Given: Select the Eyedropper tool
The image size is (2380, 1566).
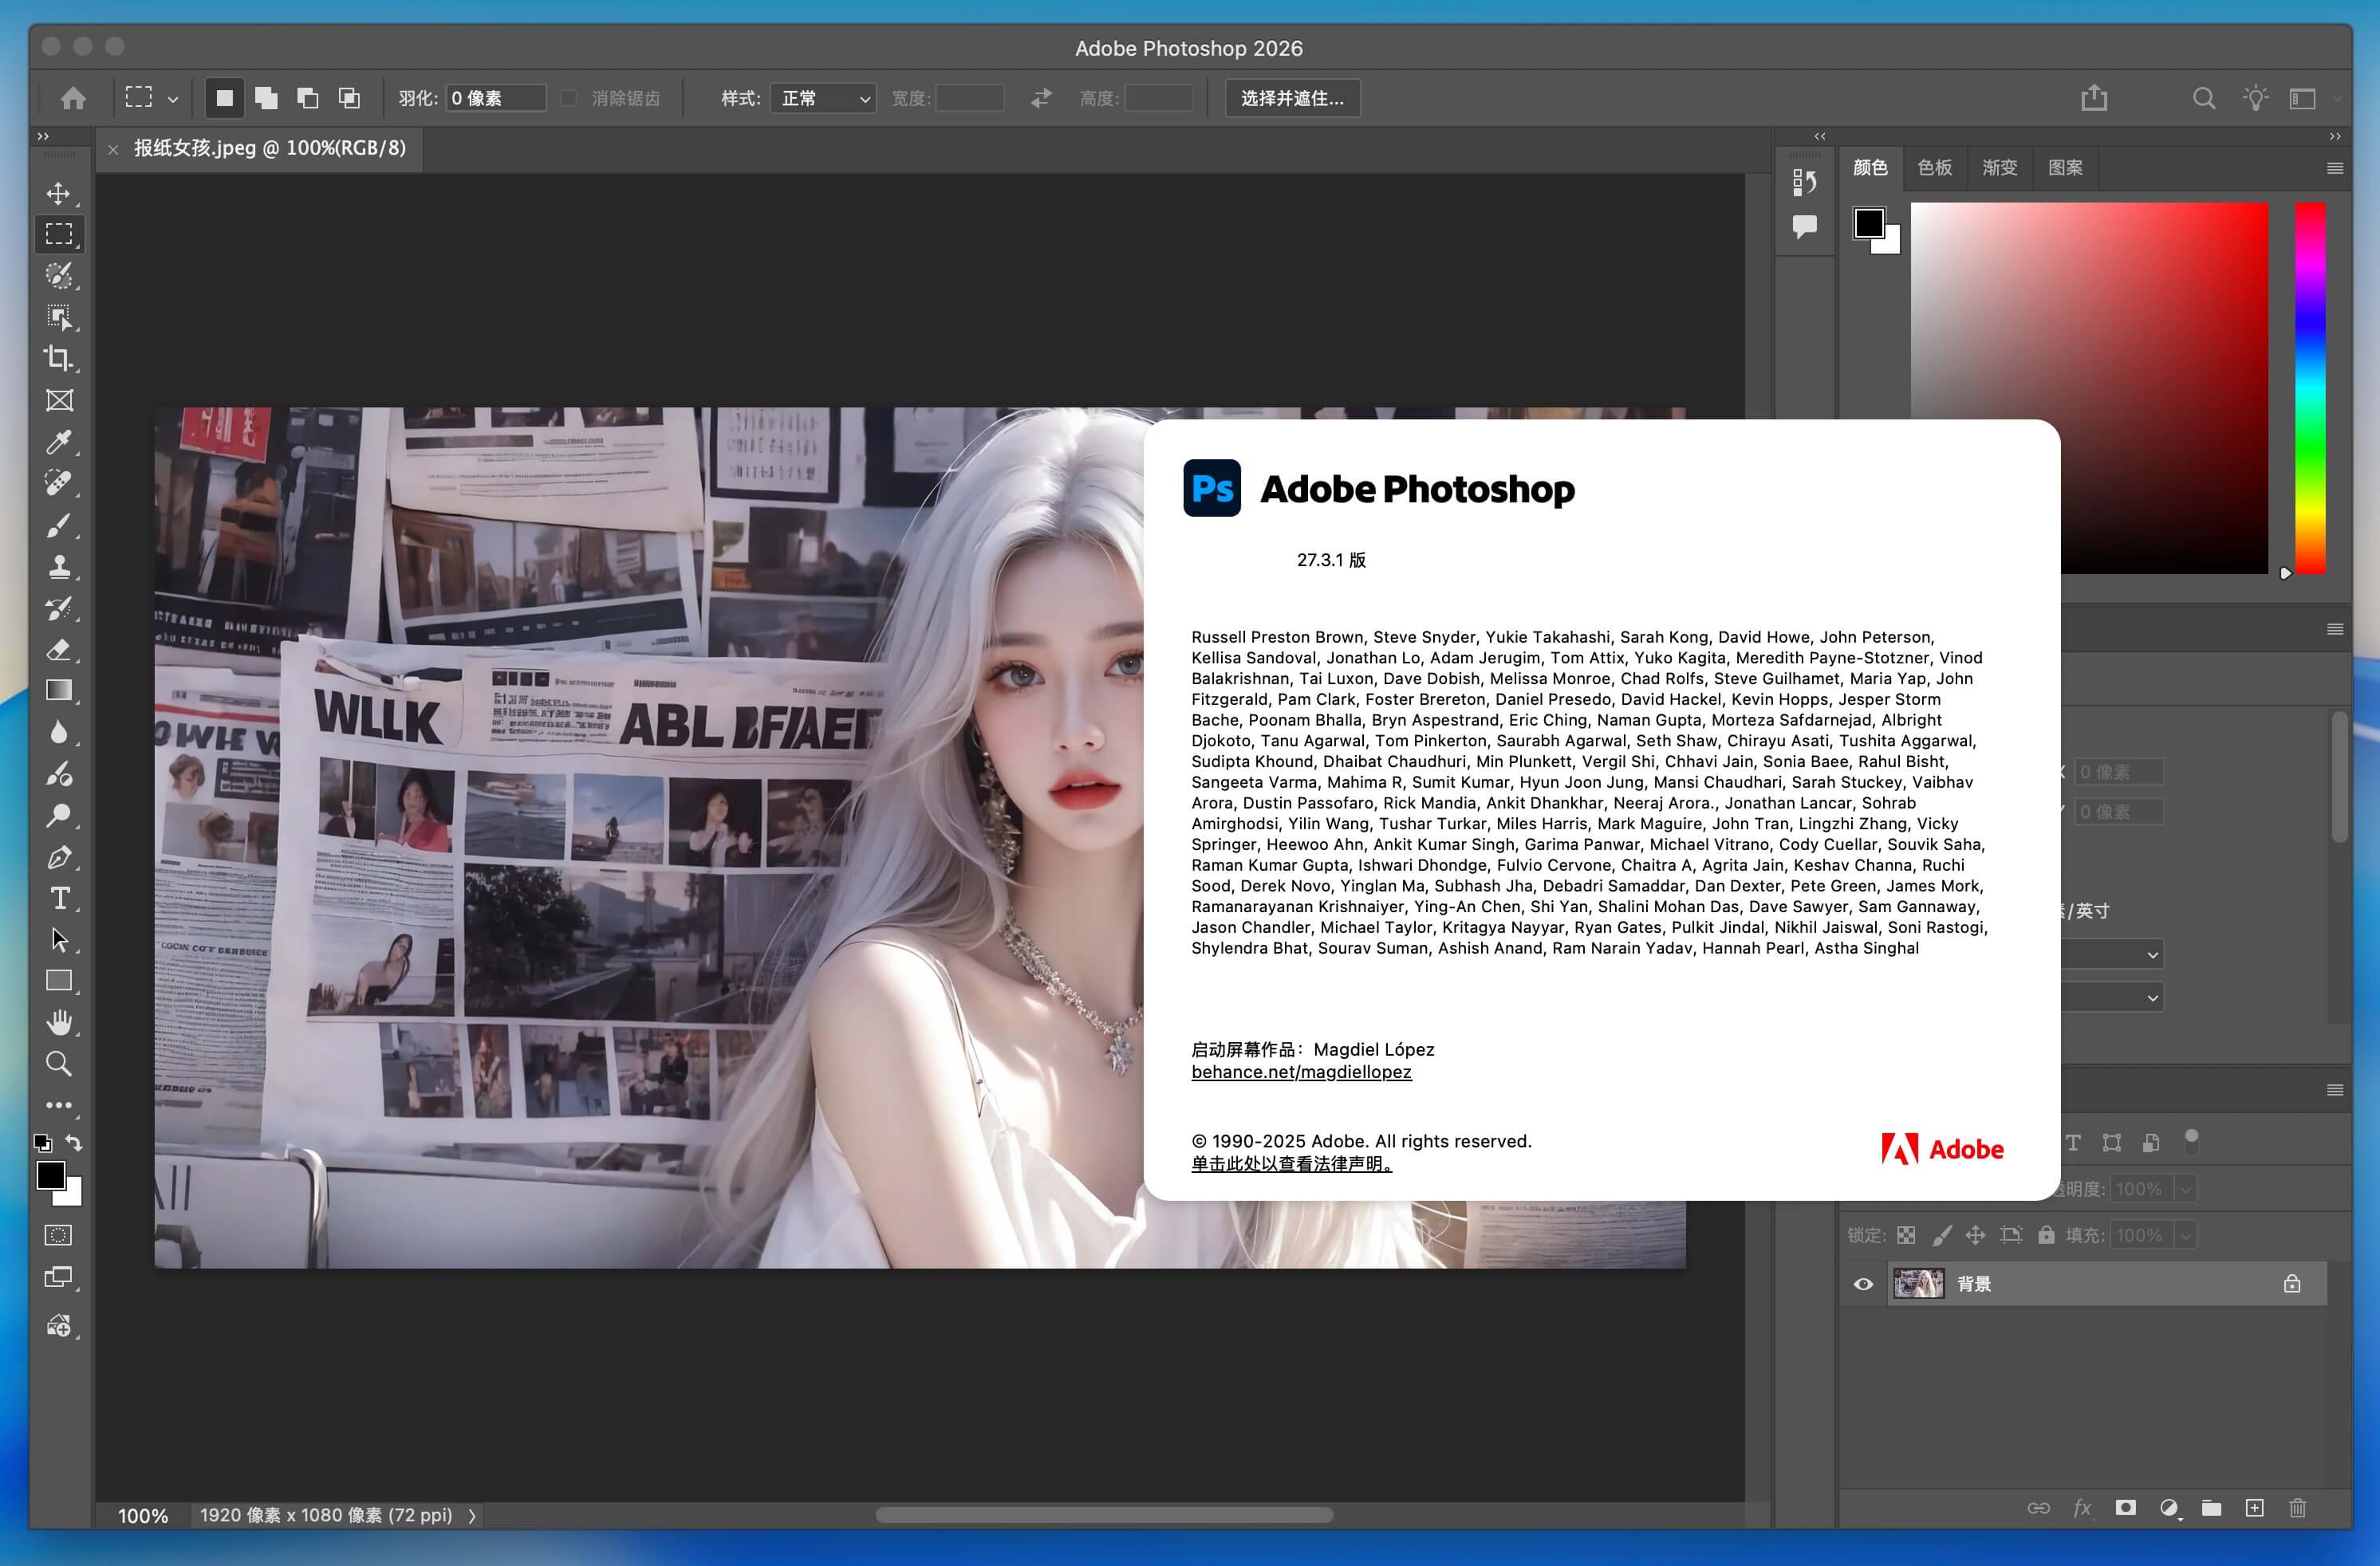Looking at the screenshot, I should pyautogui.click(x=59, y=442).
